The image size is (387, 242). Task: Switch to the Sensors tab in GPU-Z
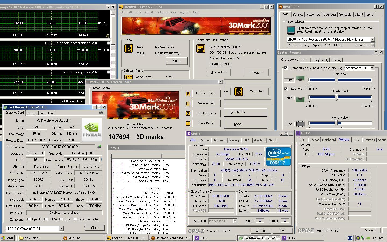click(x=32, y=113)
